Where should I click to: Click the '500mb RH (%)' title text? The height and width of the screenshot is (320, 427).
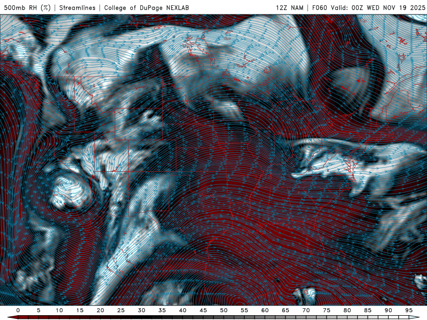[27, 7]
